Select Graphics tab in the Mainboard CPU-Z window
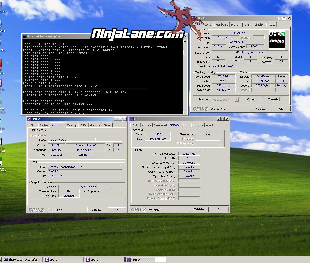 point(95,125)
